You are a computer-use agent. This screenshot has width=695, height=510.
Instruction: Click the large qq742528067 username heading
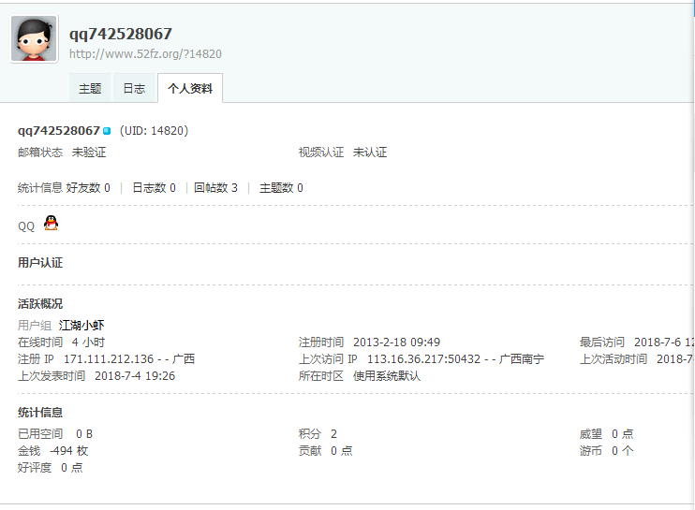(x=120, y=34)
